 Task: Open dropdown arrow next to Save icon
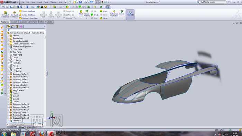click(83, 2)
